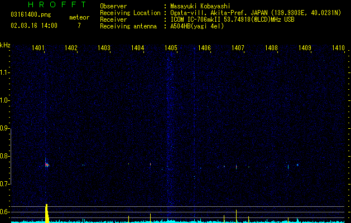Click the file name 03161400.png
Image resolution: width=351 pixels, height=223 pixels.
(31, 15)
